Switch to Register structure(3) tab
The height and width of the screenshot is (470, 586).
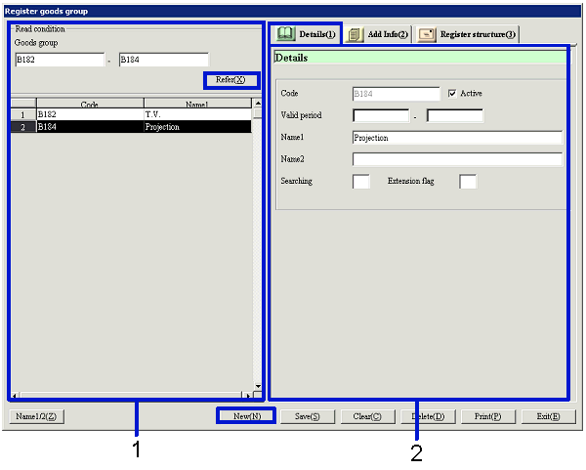click(x=477, y=34)
